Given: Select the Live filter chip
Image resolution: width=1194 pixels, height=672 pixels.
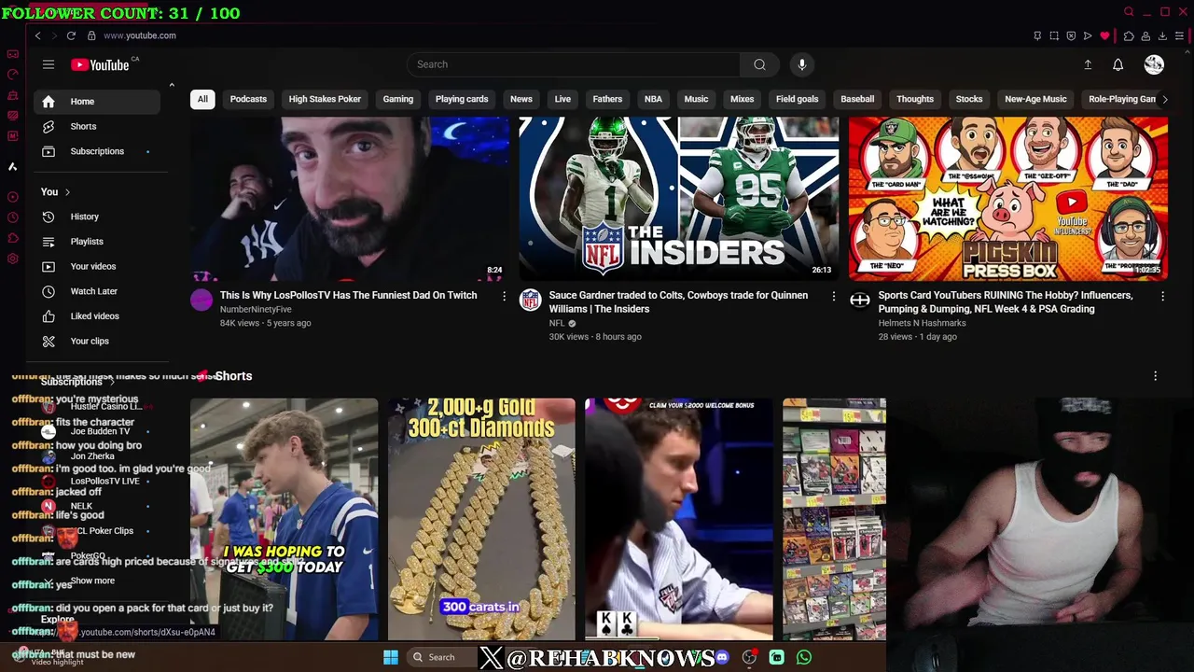Looking at the screenshot, I should 562,99.
